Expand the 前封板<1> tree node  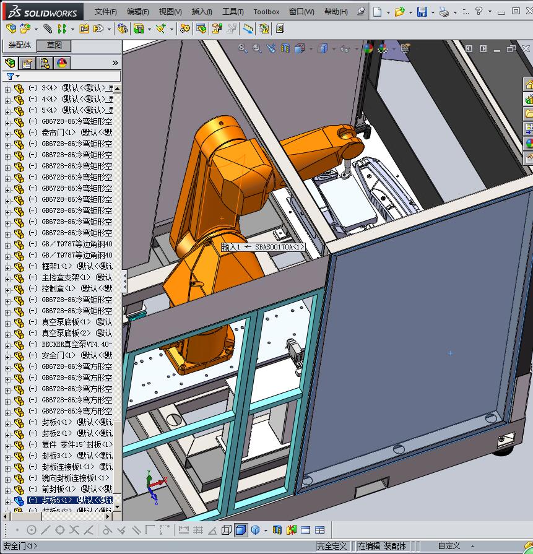tap(7, 491)
